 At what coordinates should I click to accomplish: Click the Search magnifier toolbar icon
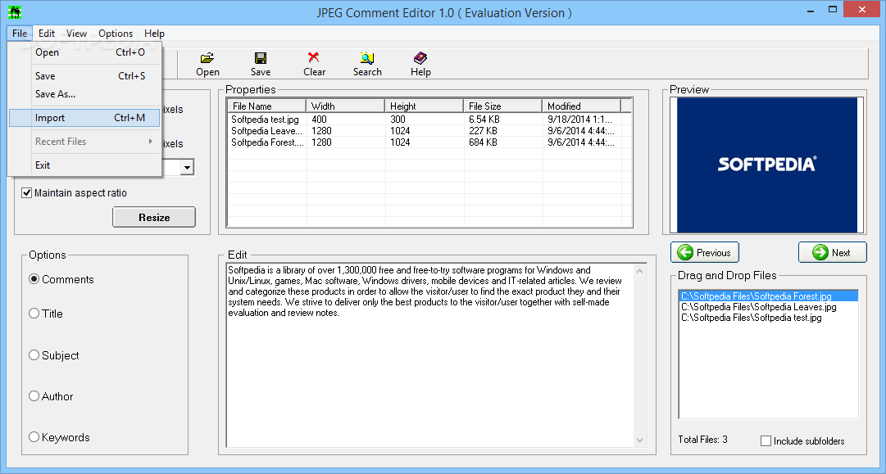tap(367, 57)
